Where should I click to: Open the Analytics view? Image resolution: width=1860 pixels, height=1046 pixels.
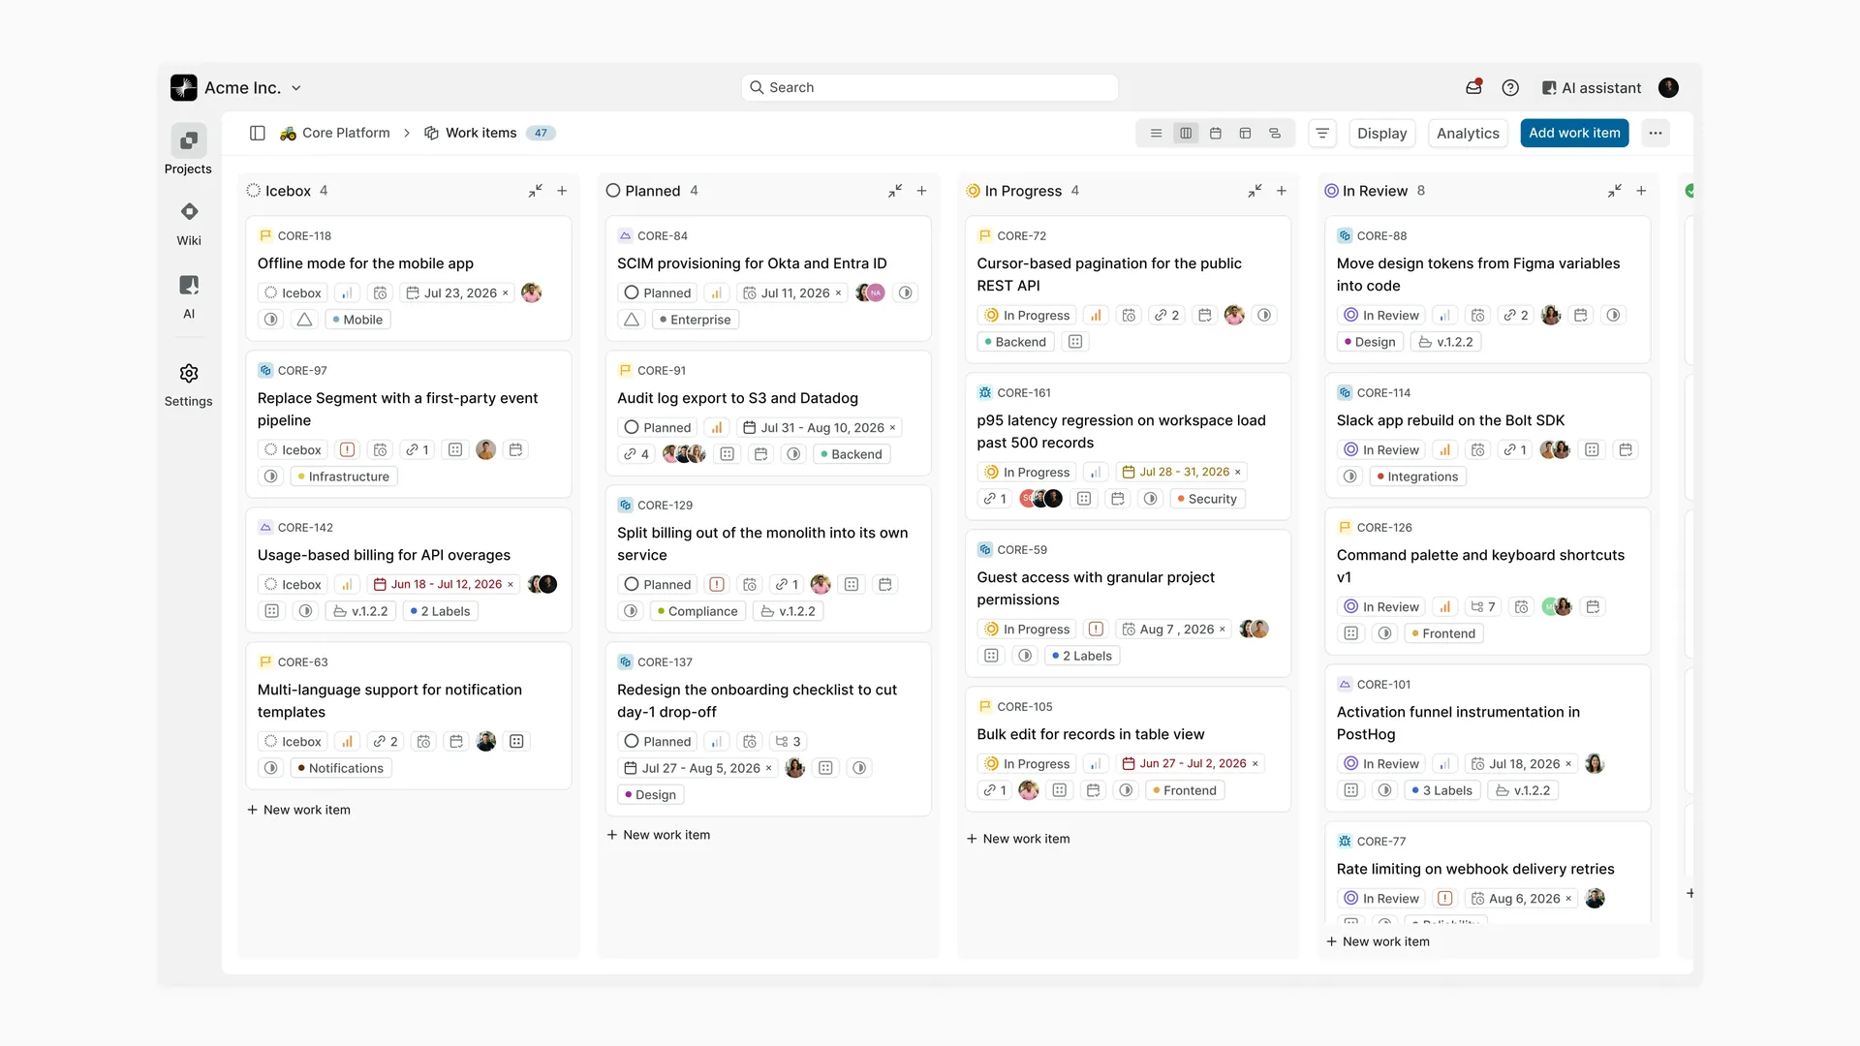[x=1468, y=133]
